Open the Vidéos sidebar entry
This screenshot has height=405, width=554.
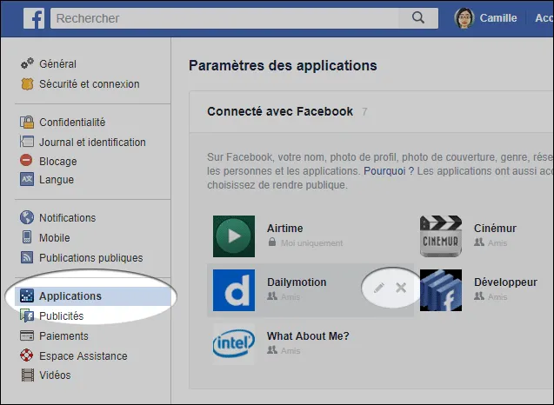point(55,375)
